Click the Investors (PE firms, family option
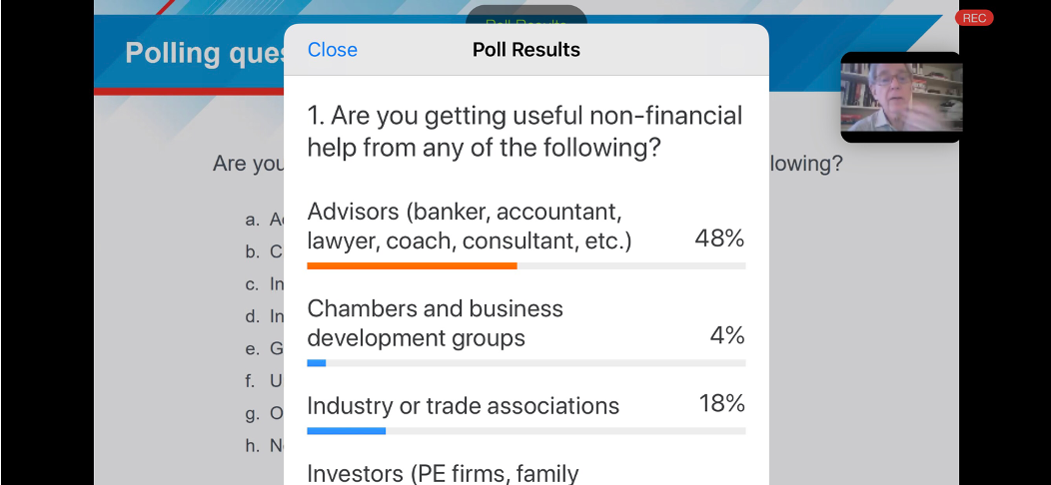The image size is (1051, 485). click(443, 474)
